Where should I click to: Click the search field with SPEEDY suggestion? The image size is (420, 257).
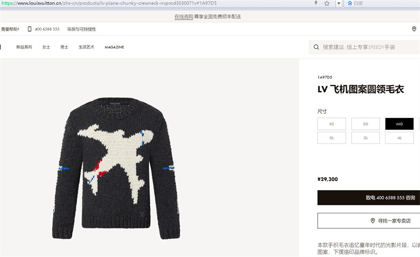[x=365, y=47]
